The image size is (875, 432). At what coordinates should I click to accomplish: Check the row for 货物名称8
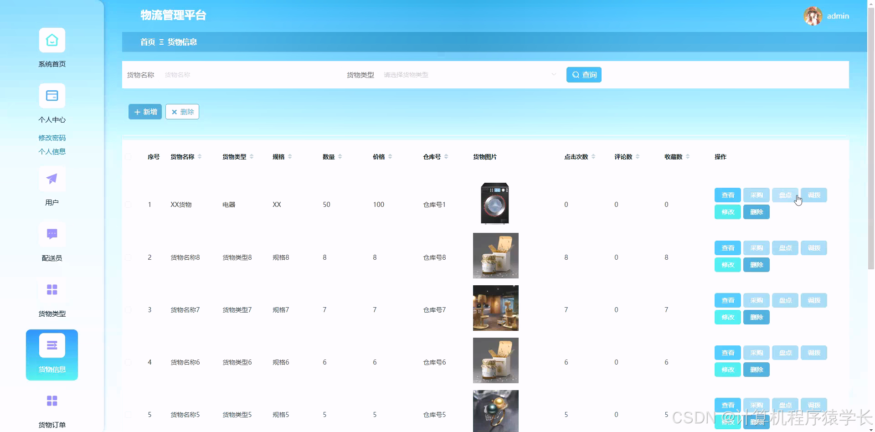coord(128,257)
